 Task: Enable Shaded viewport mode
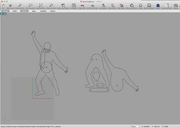(x=149, y=6)
